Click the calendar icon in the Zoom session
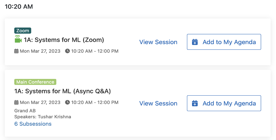 coord(16,51)
